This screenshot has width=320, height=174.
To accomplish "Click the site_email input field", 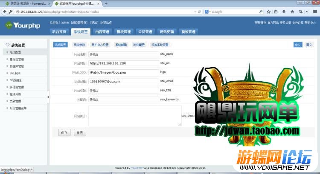I will tap(124, 81).
